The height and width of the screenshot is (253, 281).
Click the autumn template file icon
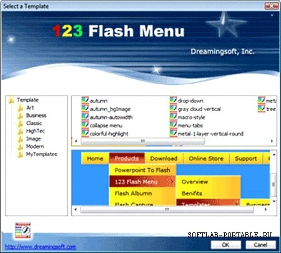[85, 100]
